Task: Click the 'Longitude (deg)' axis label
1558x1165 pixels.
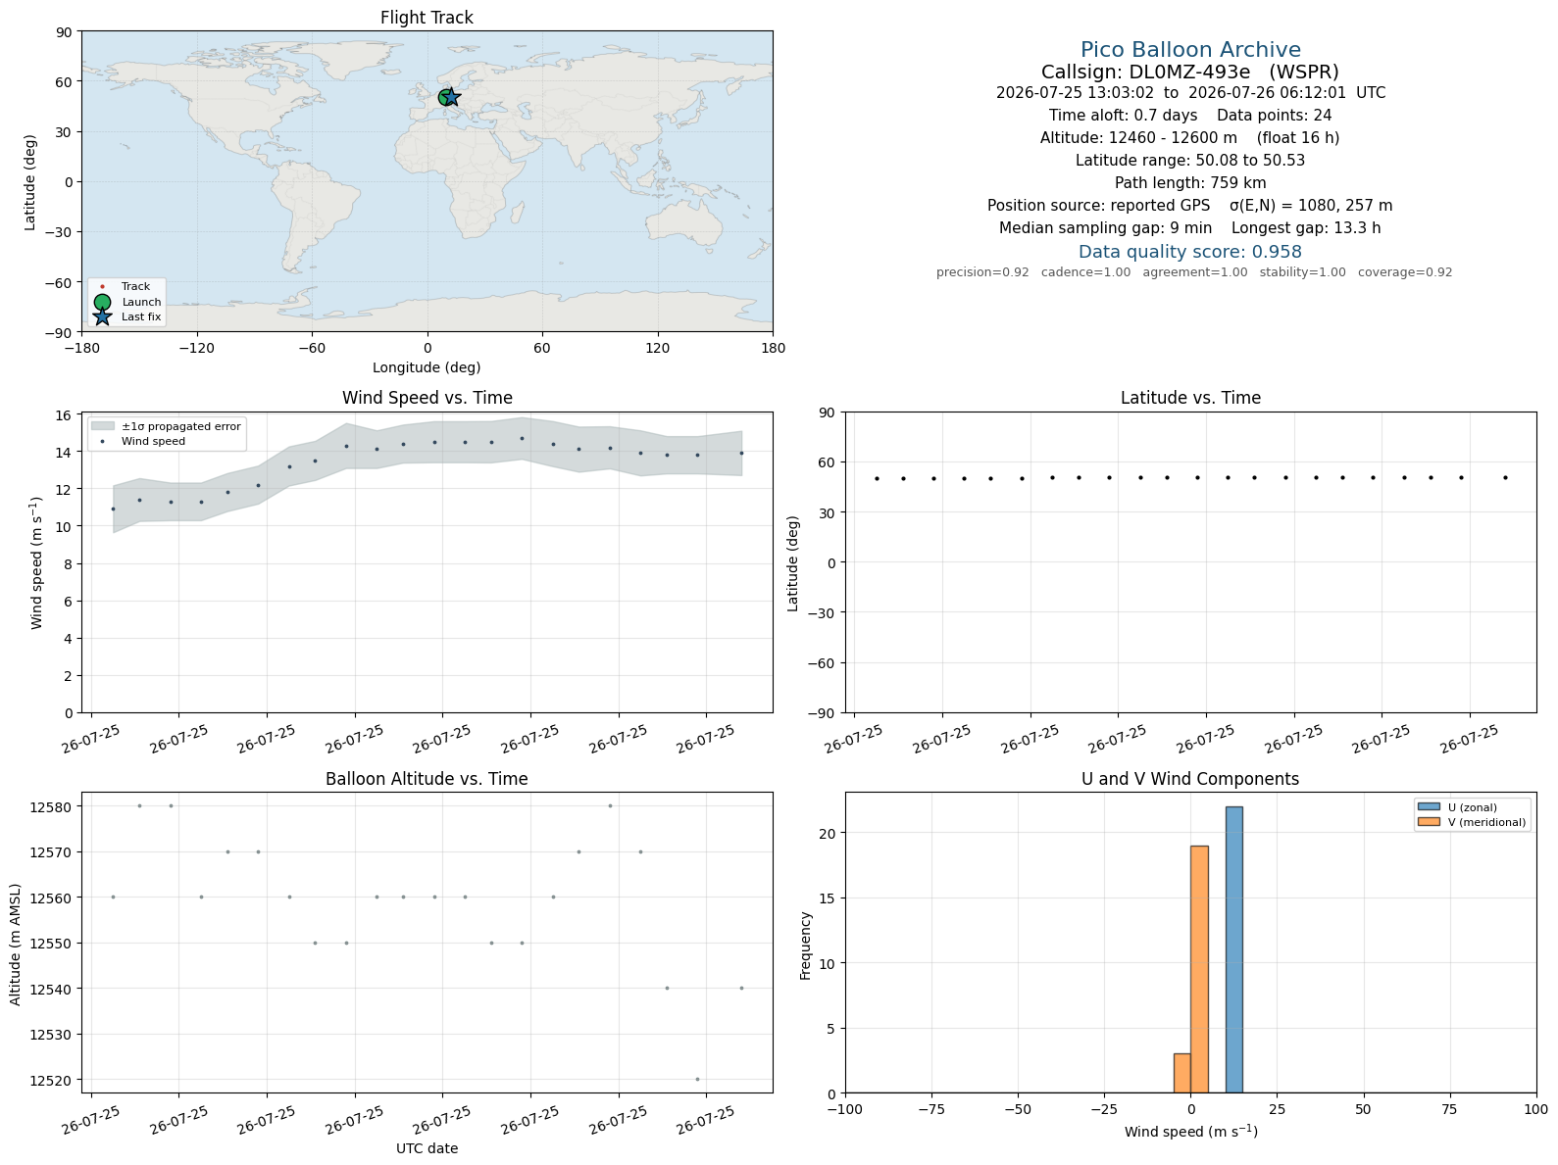Action: pos(427,367)
